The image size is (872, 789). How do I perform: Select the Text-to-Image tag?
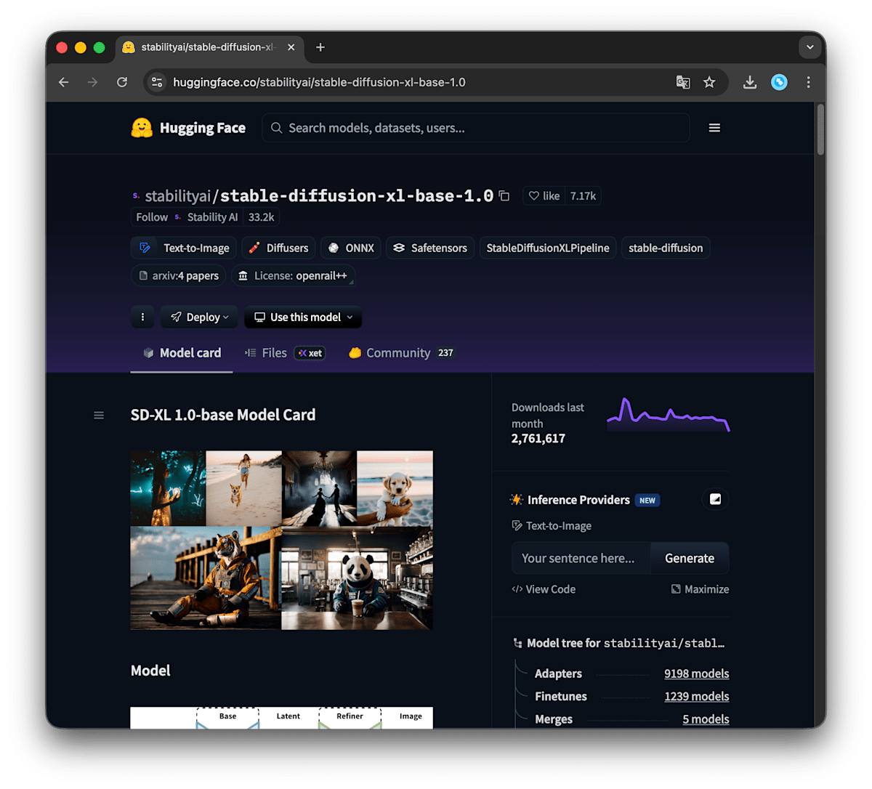point(184,248)
